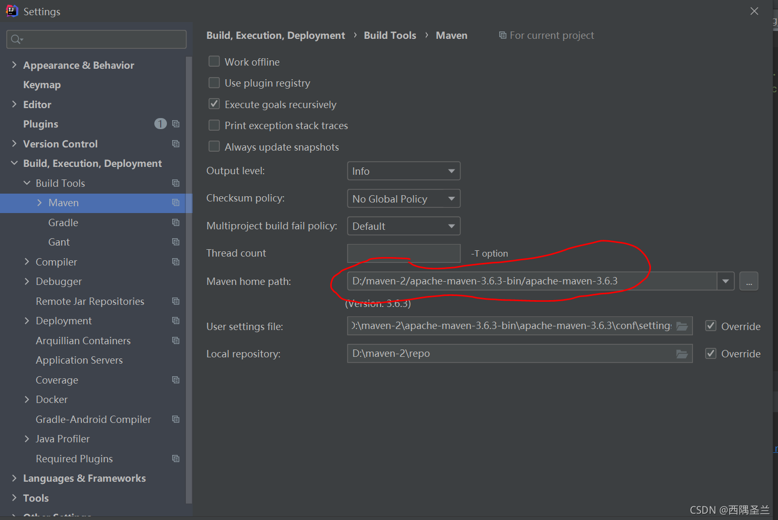This screenshot has height=520, width=778.
Task: Click the Plugins update count badge
Action: (x=161, y=124)
